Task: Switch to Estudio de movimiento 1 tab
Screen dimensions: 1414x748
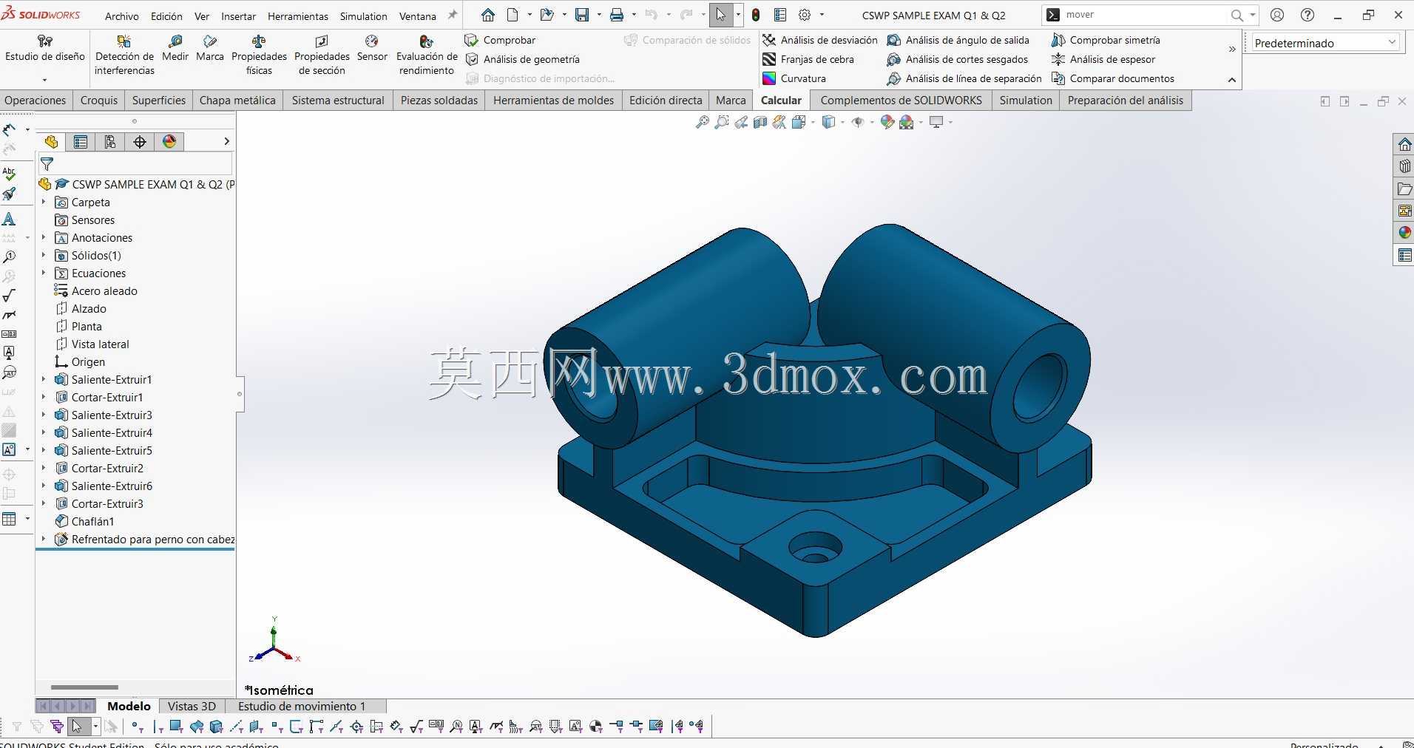Action: [302, 707]
